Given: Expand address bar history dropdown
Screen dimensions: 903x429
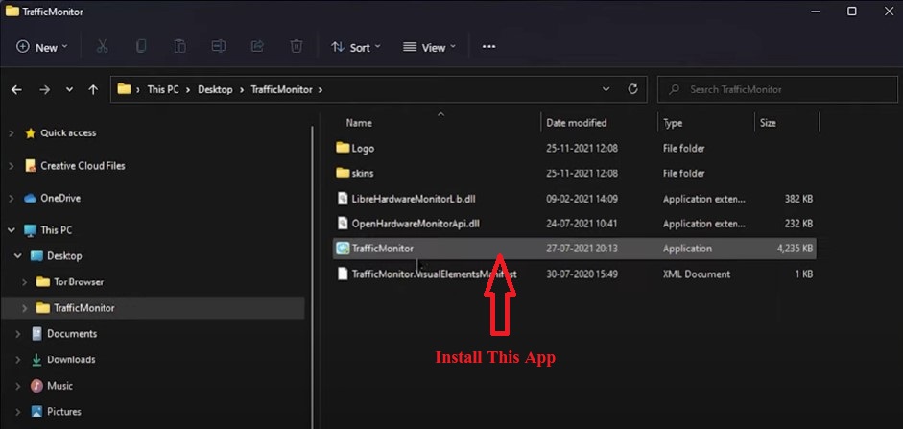Looking at the screenshot, I should pyautogui.click(x=606, y=89).
